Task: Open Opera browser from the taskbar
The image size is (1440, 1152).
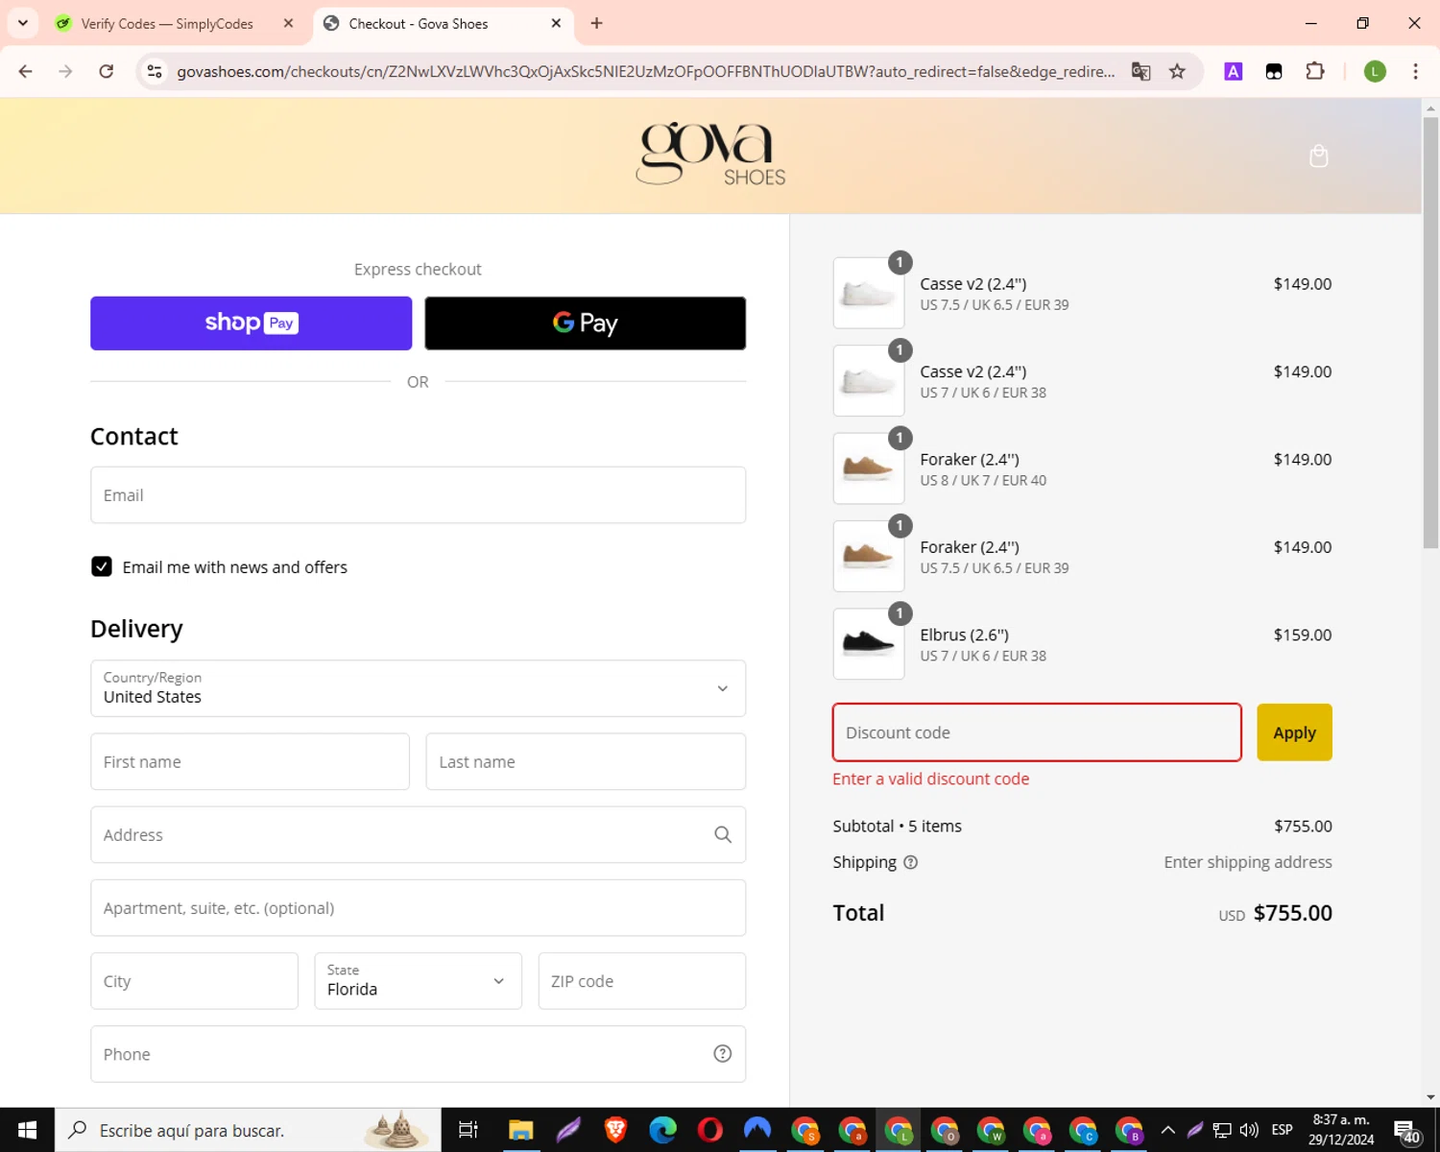Action: tap(710, 1130)
